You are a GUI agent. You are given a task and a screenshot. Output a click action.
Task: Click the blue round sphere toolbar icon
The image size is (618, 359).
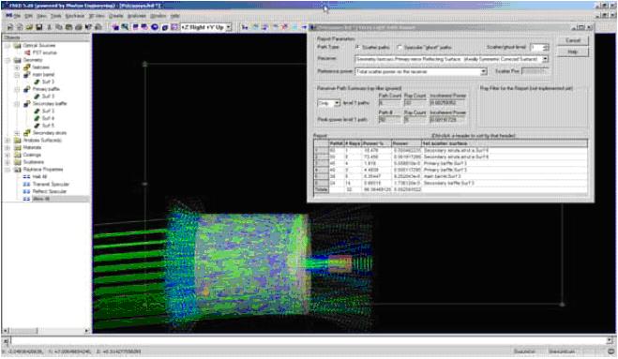point(155,27)
